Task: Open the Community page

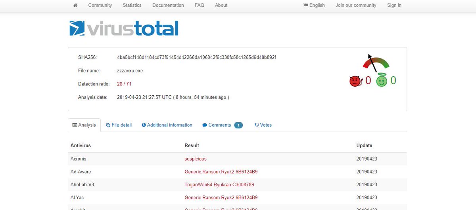Action: click(100, 5)
